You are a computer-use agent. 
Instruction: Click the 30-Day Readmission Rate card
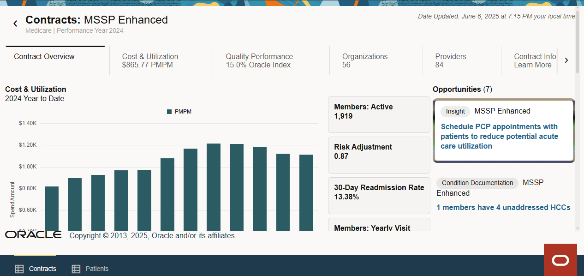[x=379, y=195]
